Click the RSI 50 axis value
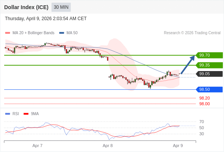 tap(202, 128)
